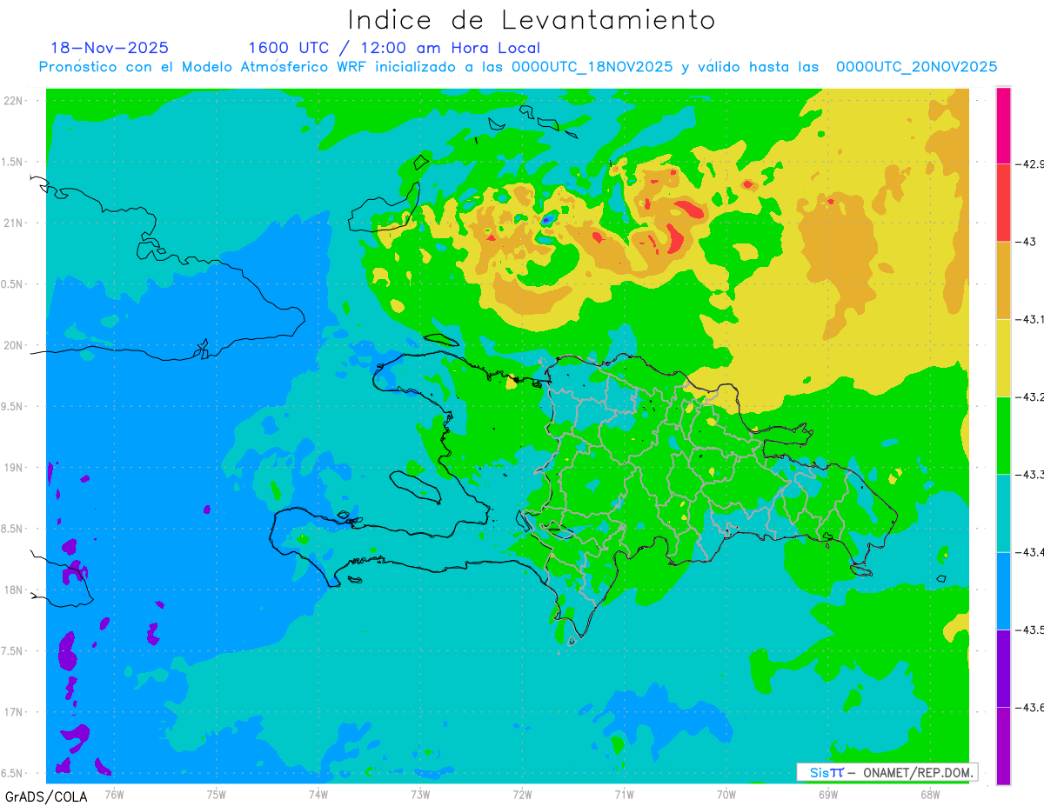Image resolution: width=1044 pixels, height=806 pixels.
Task: Click the date '18-Nov-2025'
Action: point(110,48)
